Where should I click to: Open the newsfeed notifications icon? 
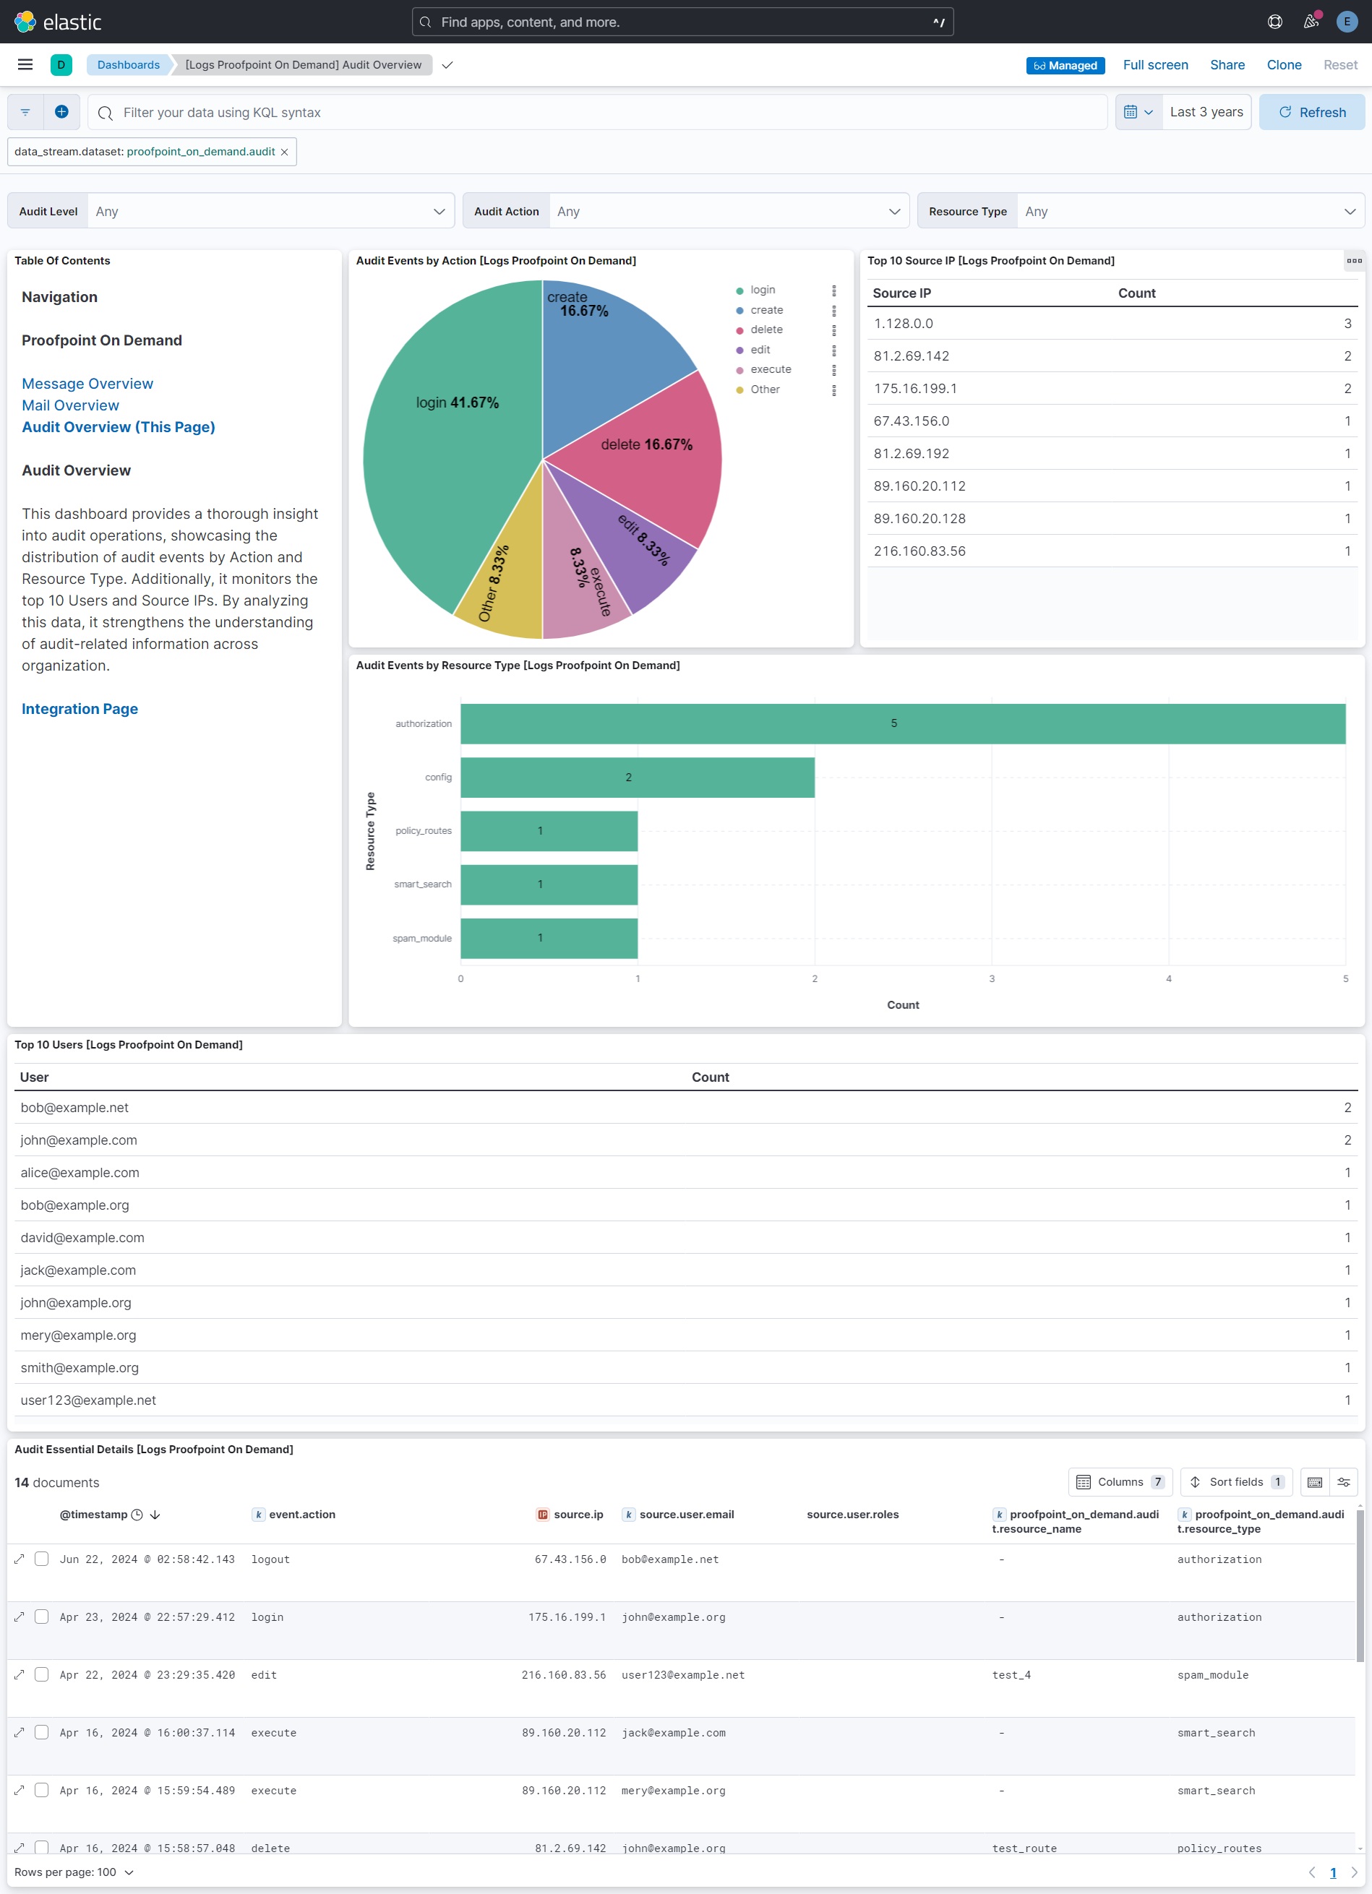click(1311, 22)
